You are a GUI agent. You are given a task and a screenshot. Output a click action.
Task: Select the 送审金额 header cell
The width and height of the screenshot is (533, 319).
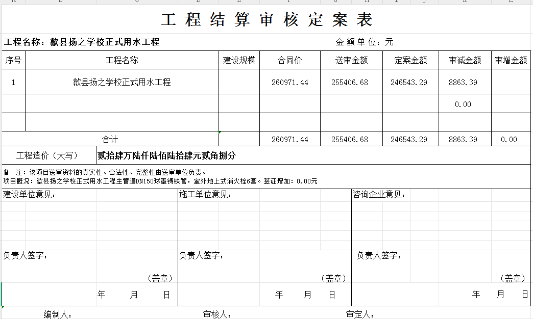tap(351, 60)
